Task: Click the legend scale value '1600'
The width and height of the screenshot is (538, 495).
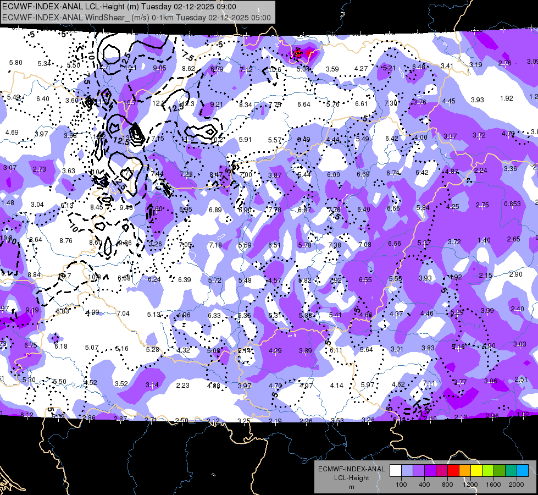Action: tap(493, 485)
